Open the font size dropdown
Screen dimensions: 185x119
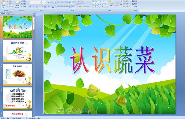(46, 2)
